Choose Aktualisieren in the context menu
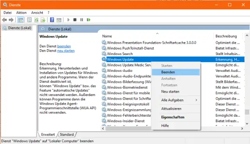The width and height of the screenshot is (250, 144). pyautogui.click(x=176, y=108)
